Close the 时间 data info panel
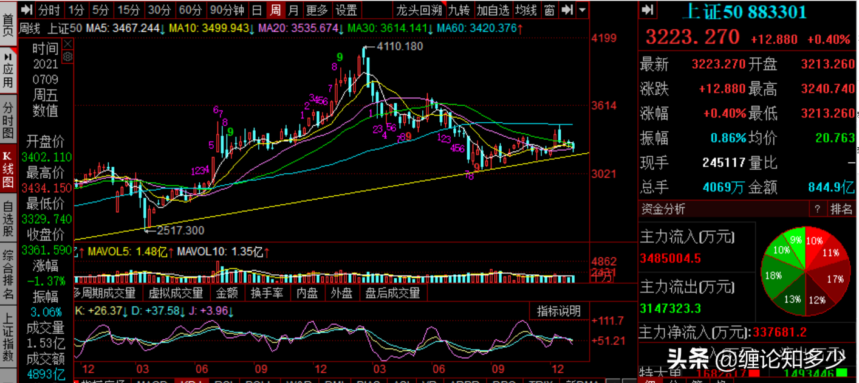This screenshot has height=383, width=859. coord(67,44)
